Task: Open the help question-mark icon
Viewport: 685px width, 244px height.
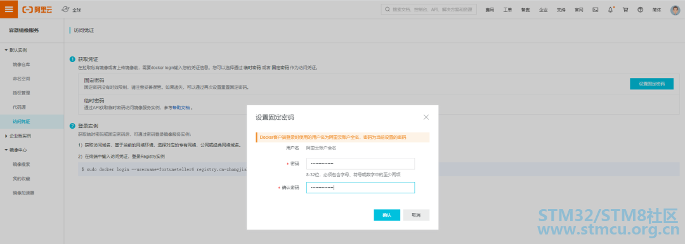Action: coord(641,10)
